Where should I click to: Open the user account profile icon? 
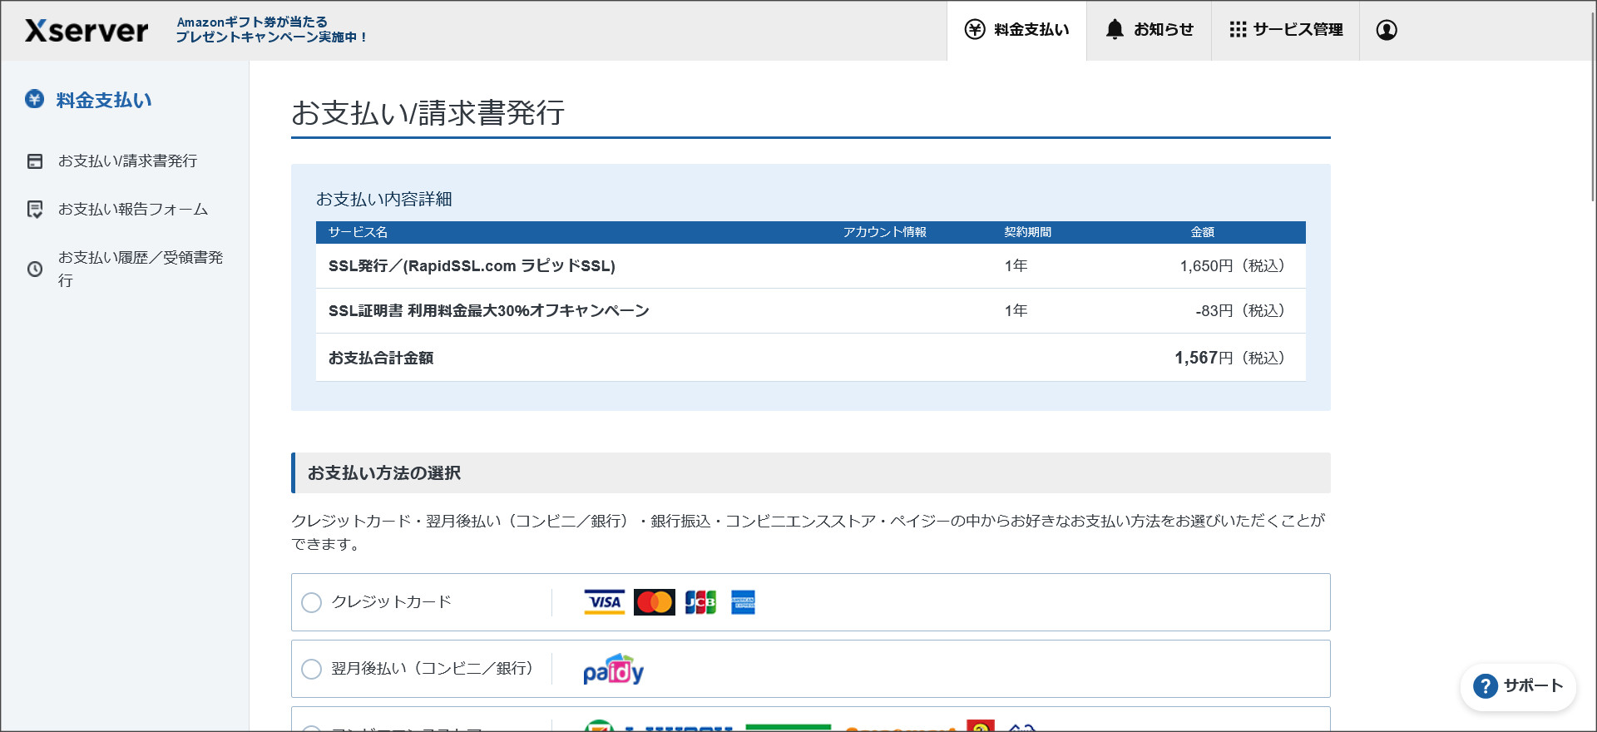point(1387,30)
